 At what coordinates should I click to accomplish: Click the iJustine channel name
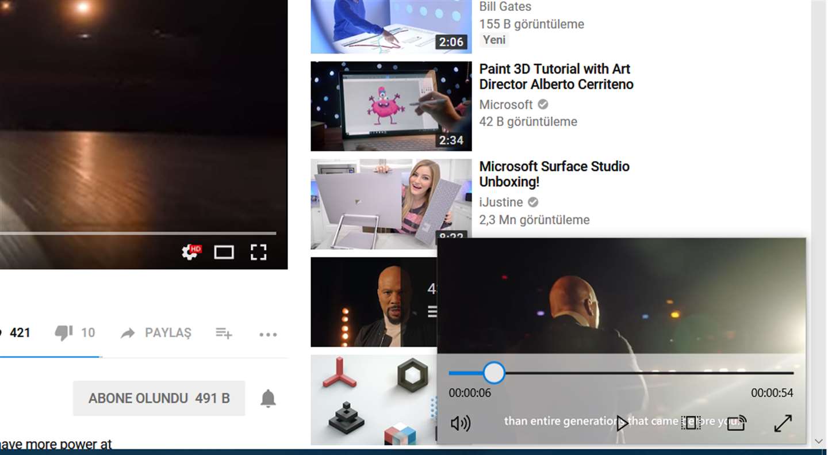pos(501,202)
